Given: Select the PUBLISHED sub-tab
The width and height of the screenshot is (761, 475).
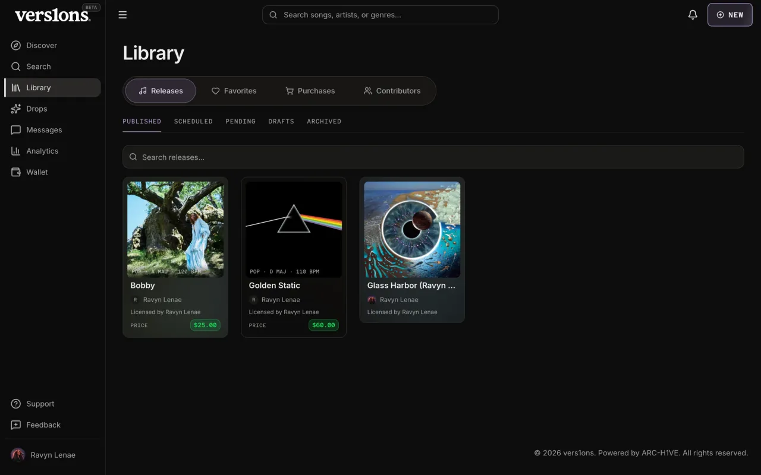Looking at the screenshot, I should tap(141, 121).
